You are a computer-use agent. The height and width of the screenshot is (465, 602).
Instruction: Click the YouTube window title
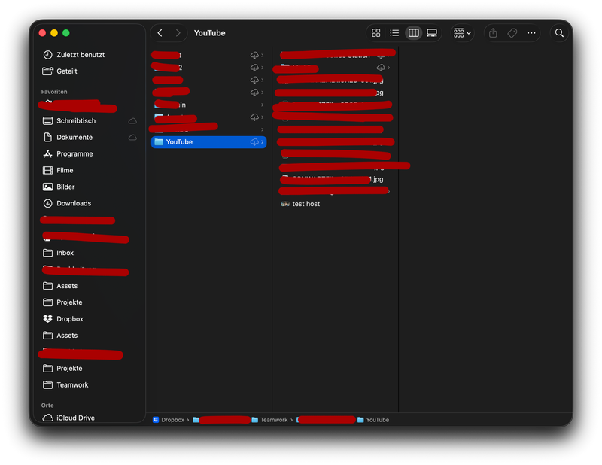pyautogui.click(x=209, y=33)
